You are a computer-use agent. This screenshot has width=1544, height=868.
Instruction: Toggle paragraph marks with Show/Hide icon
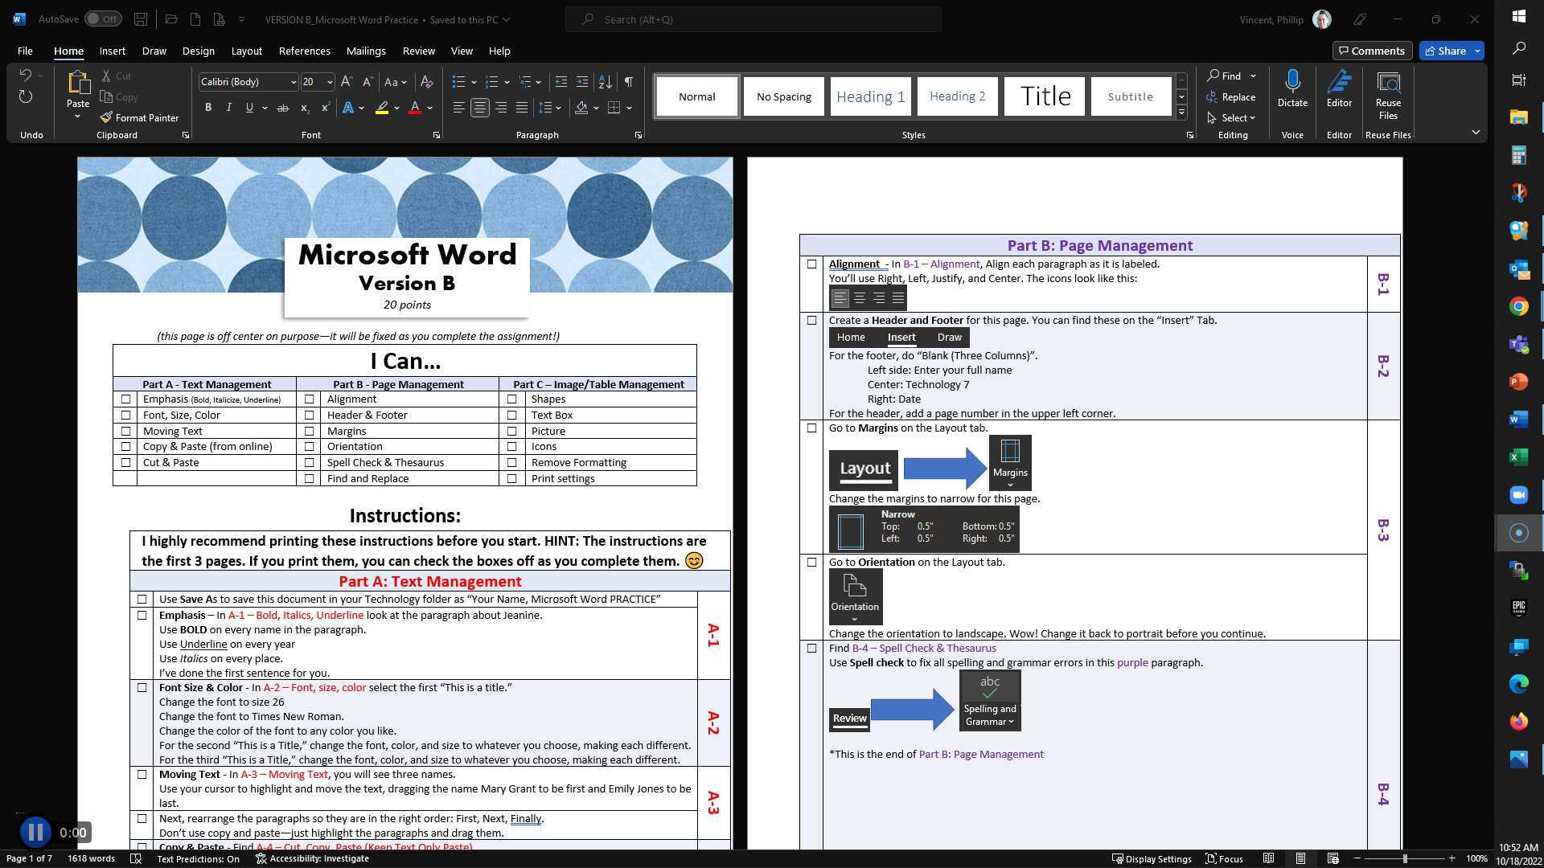click(x=628, y=81)
